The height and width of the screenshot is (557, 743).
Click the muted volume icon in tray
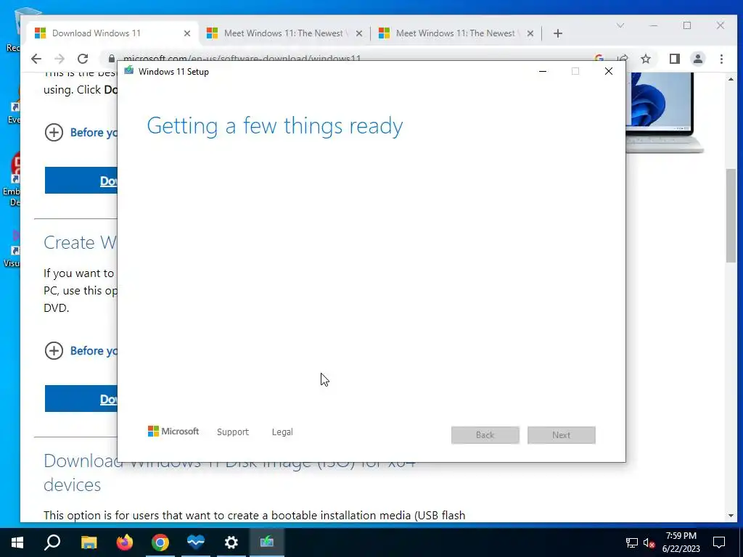click(649, 542)
